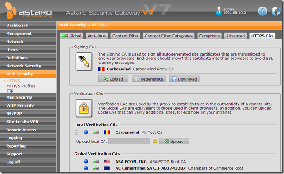This screenshot has height=174, width=284.
Task: Click the admin user icon
Action: pos(219,11)
